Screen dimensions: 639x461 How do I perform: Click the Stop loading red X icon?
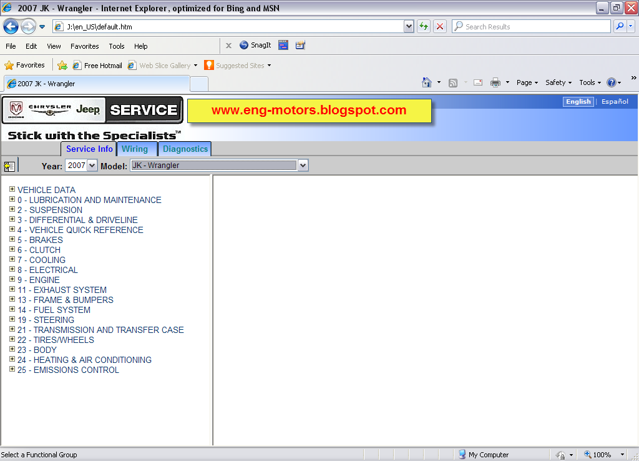click(440, 26)
